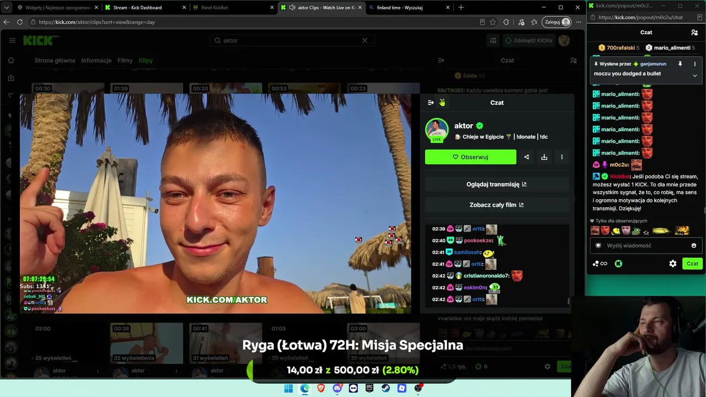This screenshot has height=397, width=706.
Task: Select the Klipy tab
Action: (x=146, y=61)
